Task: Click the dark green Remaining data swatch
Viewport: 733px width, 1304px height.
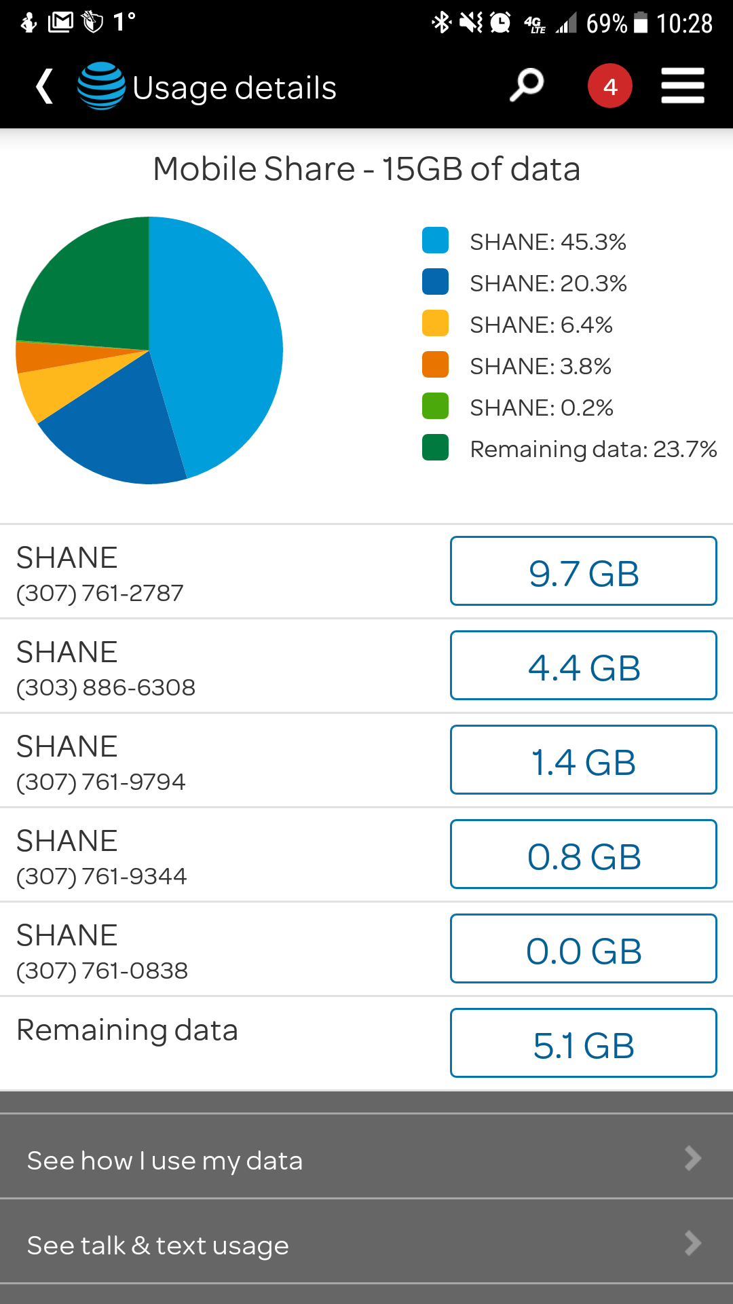Action: coord(435,448)
